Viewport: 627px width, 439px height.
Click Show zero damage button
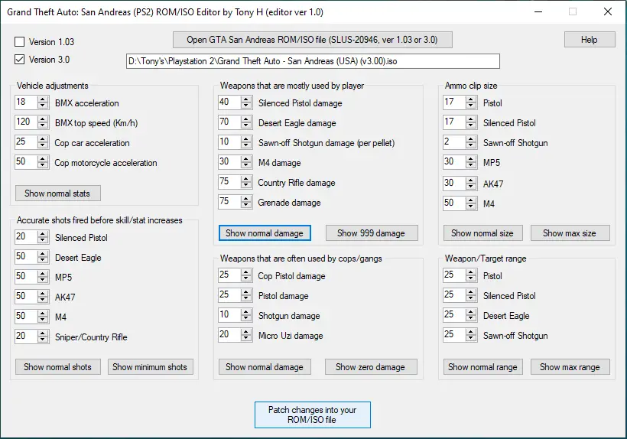371,366
